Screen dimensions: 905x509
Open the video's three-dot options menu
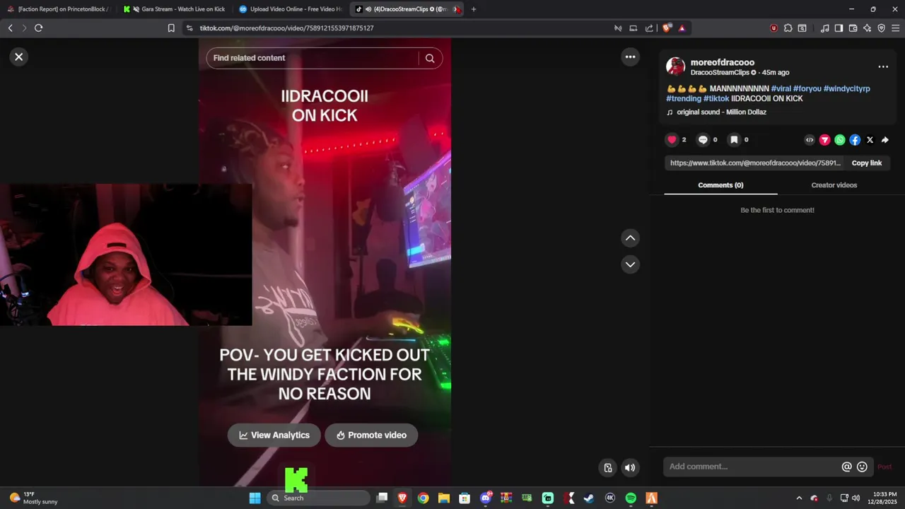coord(630,57)
